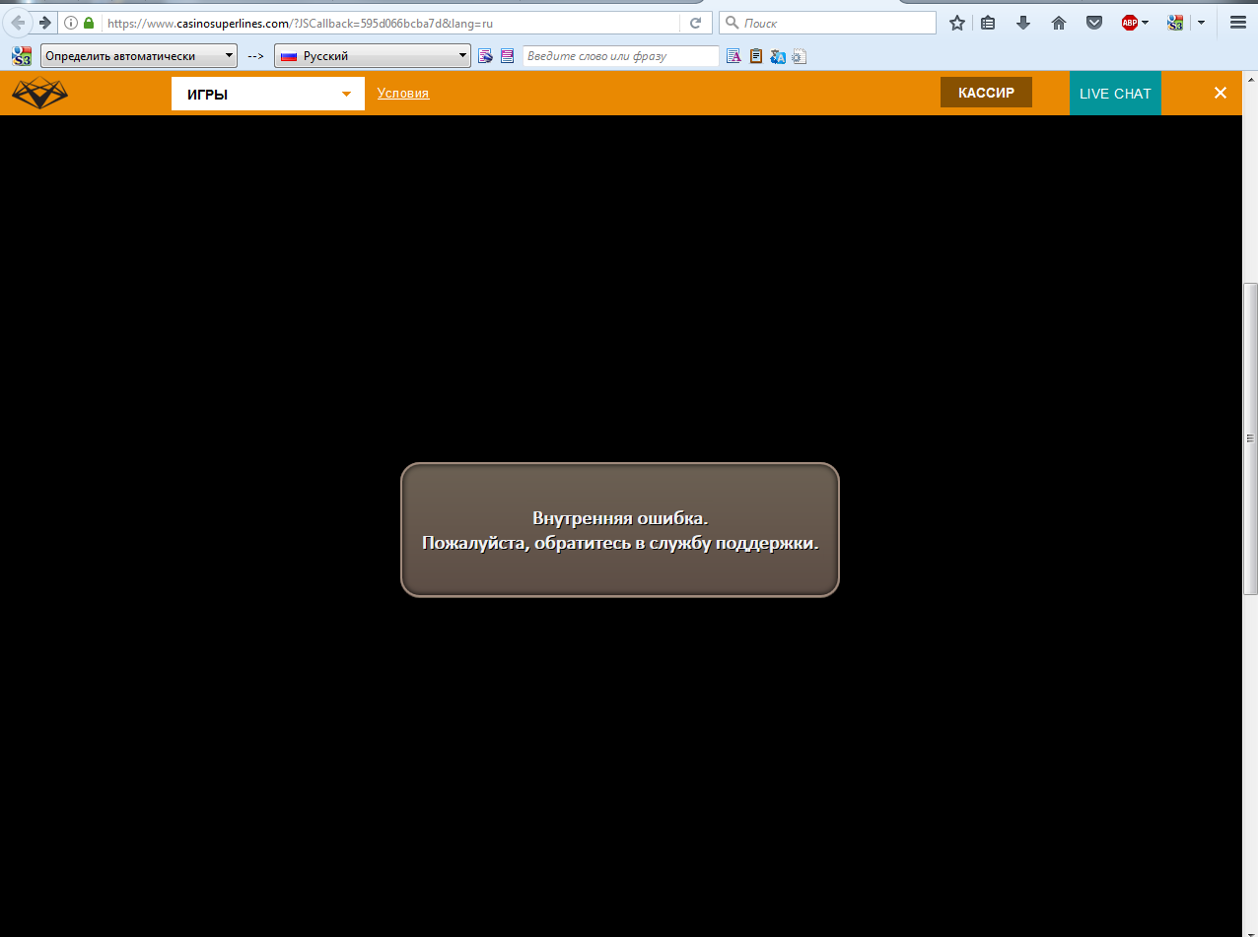Open the downloads arrow icon
This screenshot has width=1258, height=937.
pyautogui.click(x=1023, y=23)
